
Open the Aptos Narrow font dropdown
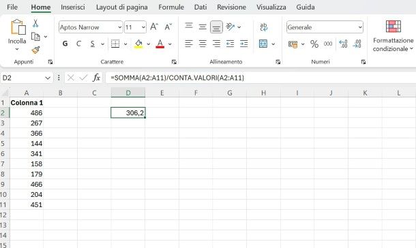[x=119, y=27]
